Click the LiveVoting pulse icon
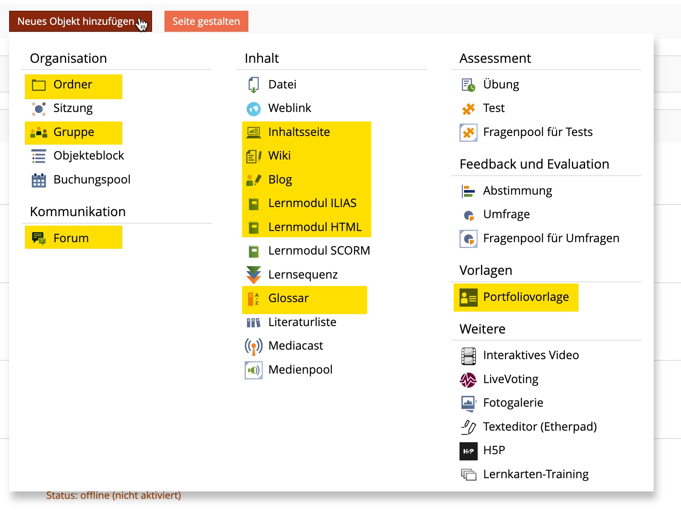This screenshot has width=681, height=510. [x=468, y=380]
